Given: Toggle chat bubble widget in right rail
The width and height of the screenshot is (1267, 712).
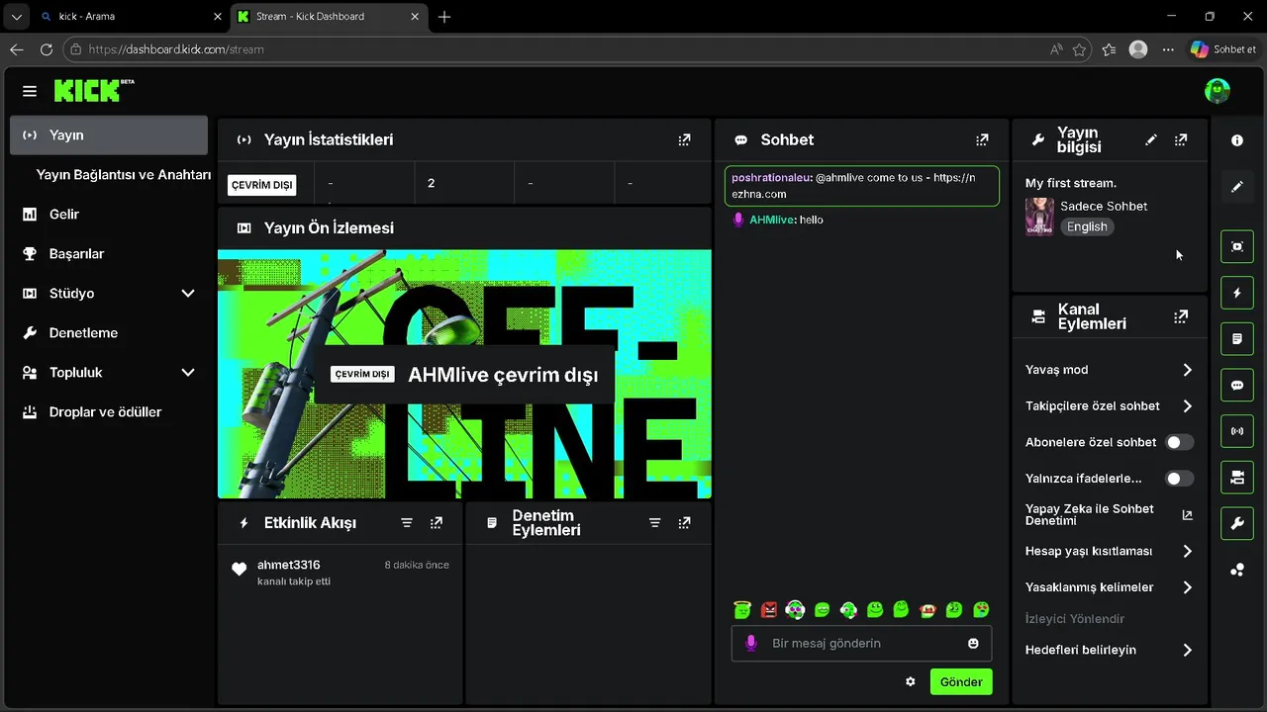Looking at the screenshot, I should 1237,385.
